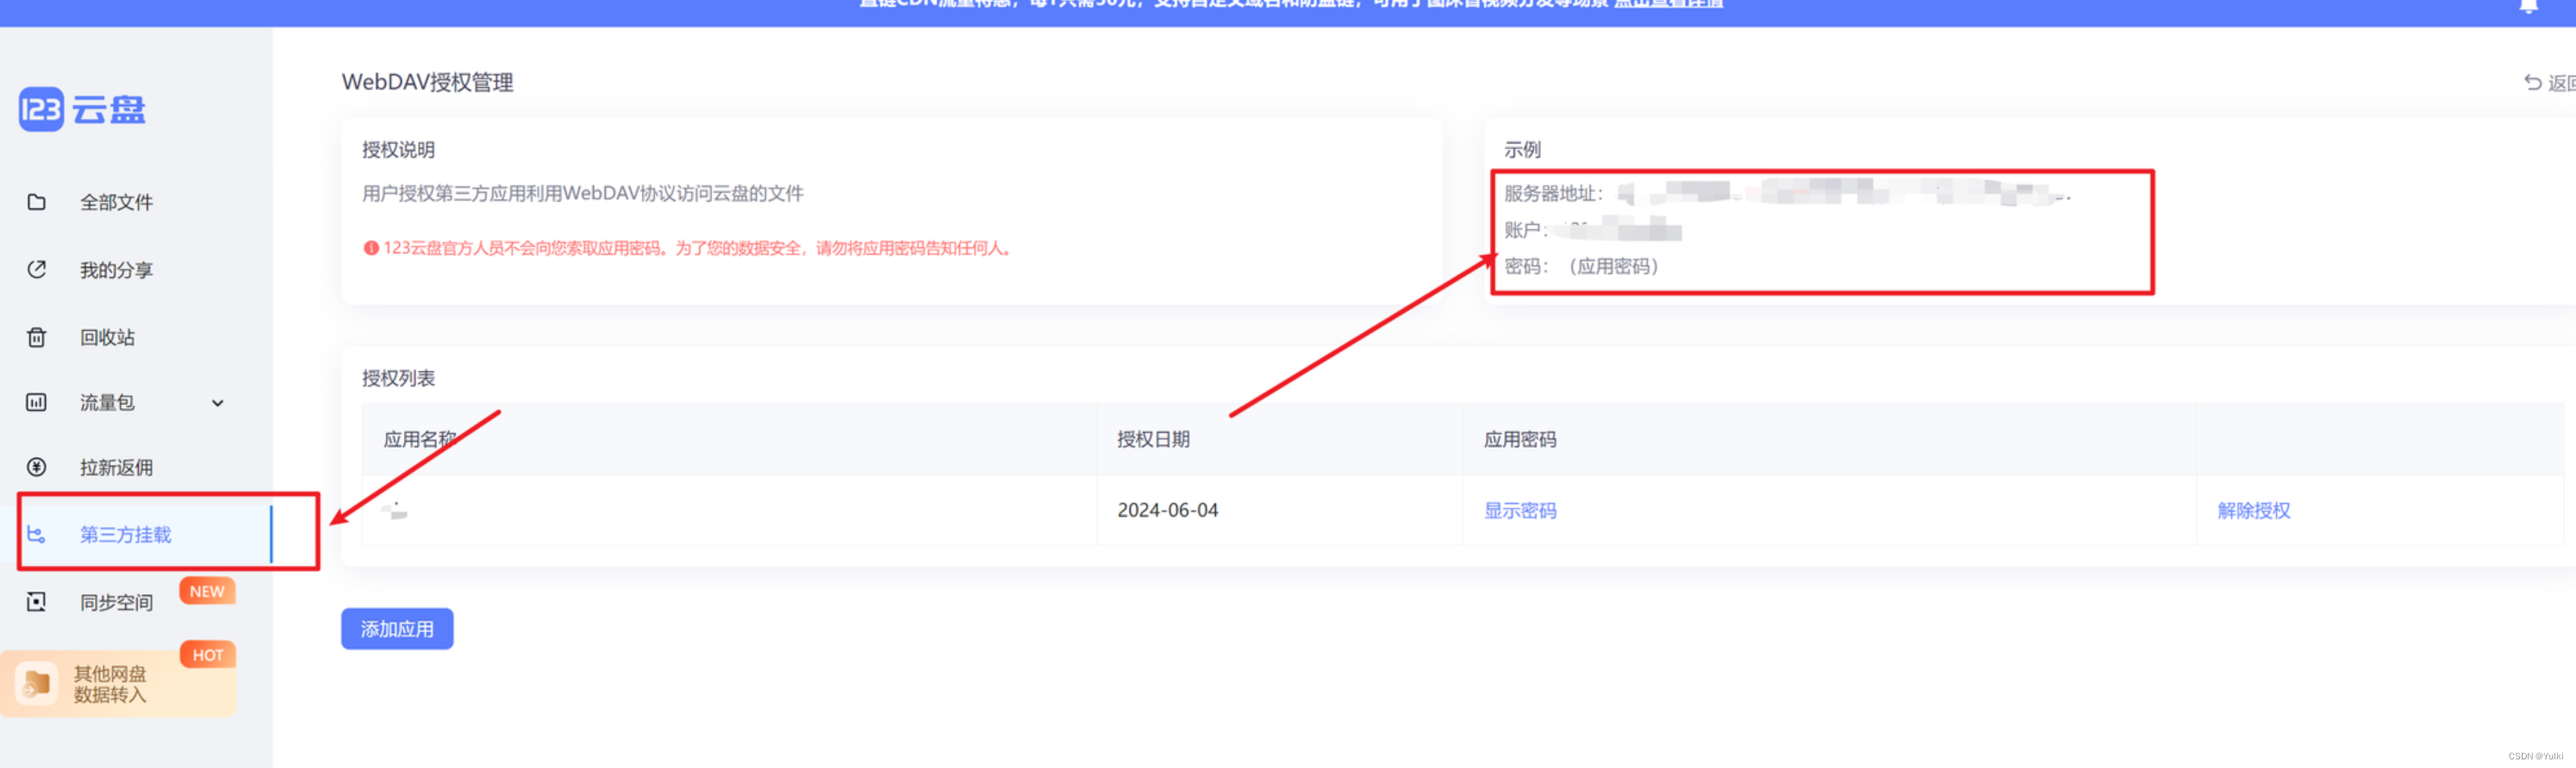
Task: Click the trash icon beside 回收站
Action: pos(36,337)
